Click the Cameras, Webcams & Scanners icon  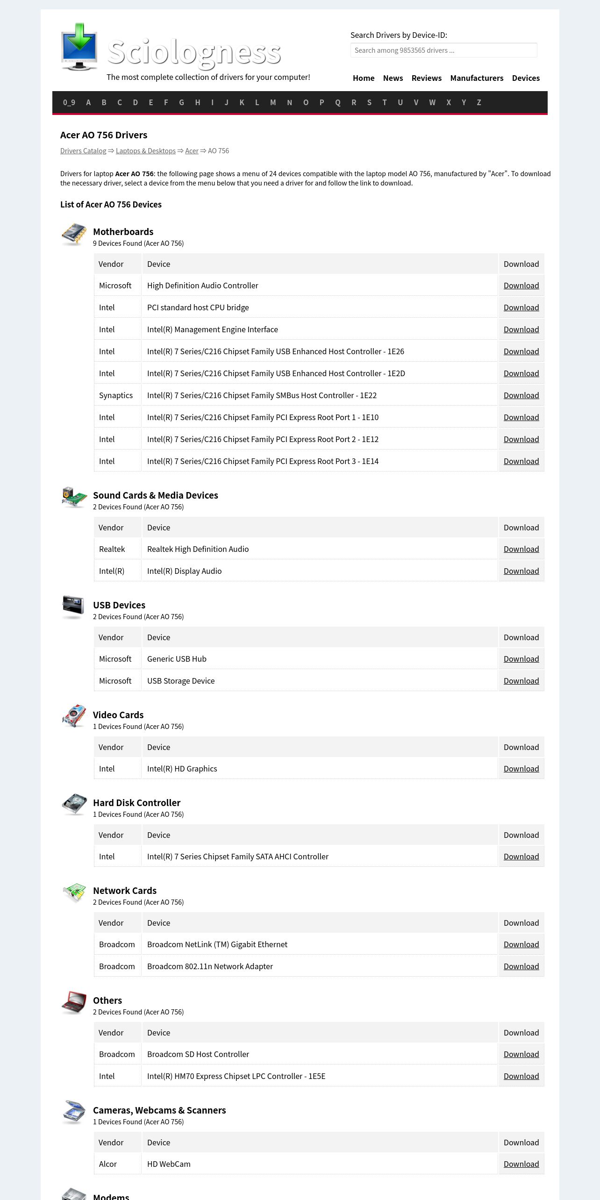74,1112
